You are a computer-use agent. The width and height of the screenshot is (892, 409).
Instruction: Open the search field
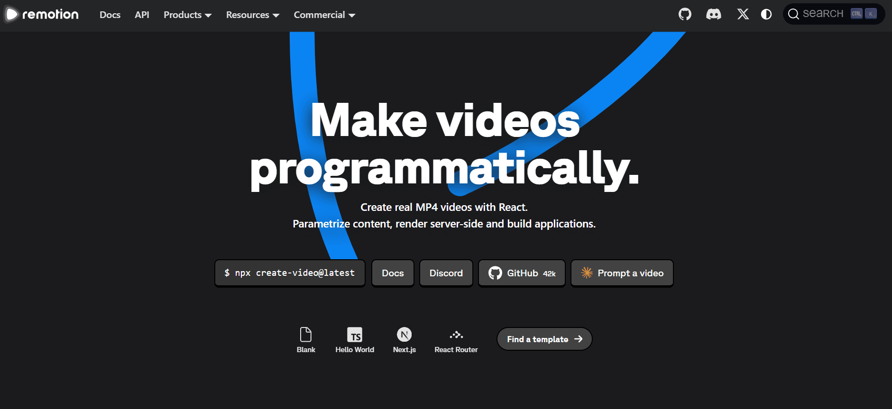833,14
